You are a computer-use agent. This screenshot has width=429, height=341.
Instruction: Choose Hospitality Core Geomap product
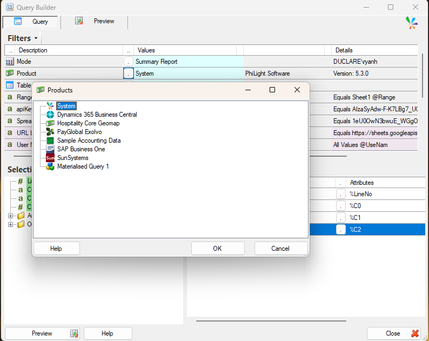tap(88, 123)
